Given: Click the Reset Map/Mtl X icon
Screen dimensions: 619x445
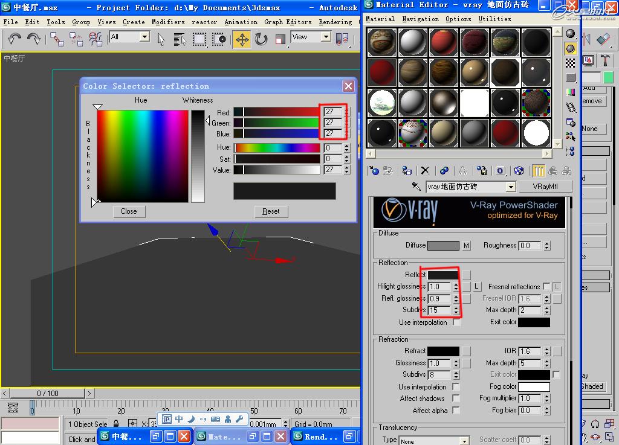Looking at the screenshot, I should coord(425,171).
